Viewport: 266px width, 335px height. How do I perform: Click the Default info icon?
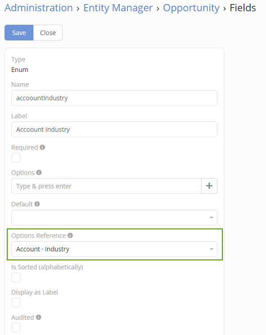[x=37, y=204]
